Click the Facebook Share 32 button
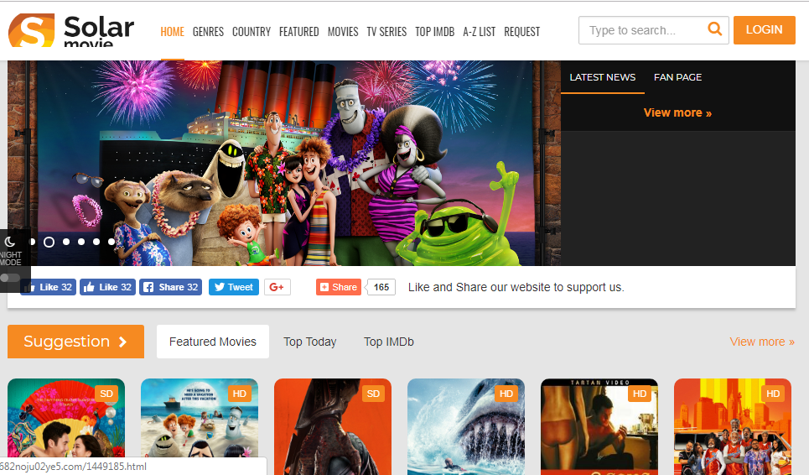809x475 pixels. point(171,287)
